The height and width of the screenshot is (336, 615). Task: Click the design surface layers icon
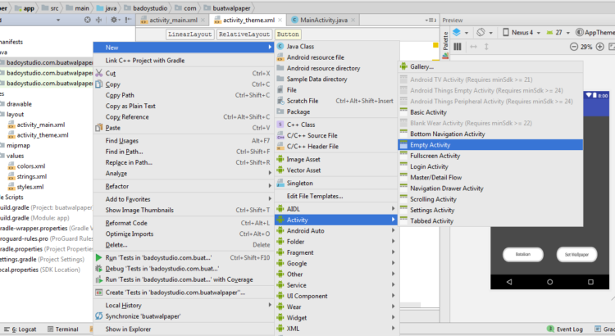click(457, 33)
